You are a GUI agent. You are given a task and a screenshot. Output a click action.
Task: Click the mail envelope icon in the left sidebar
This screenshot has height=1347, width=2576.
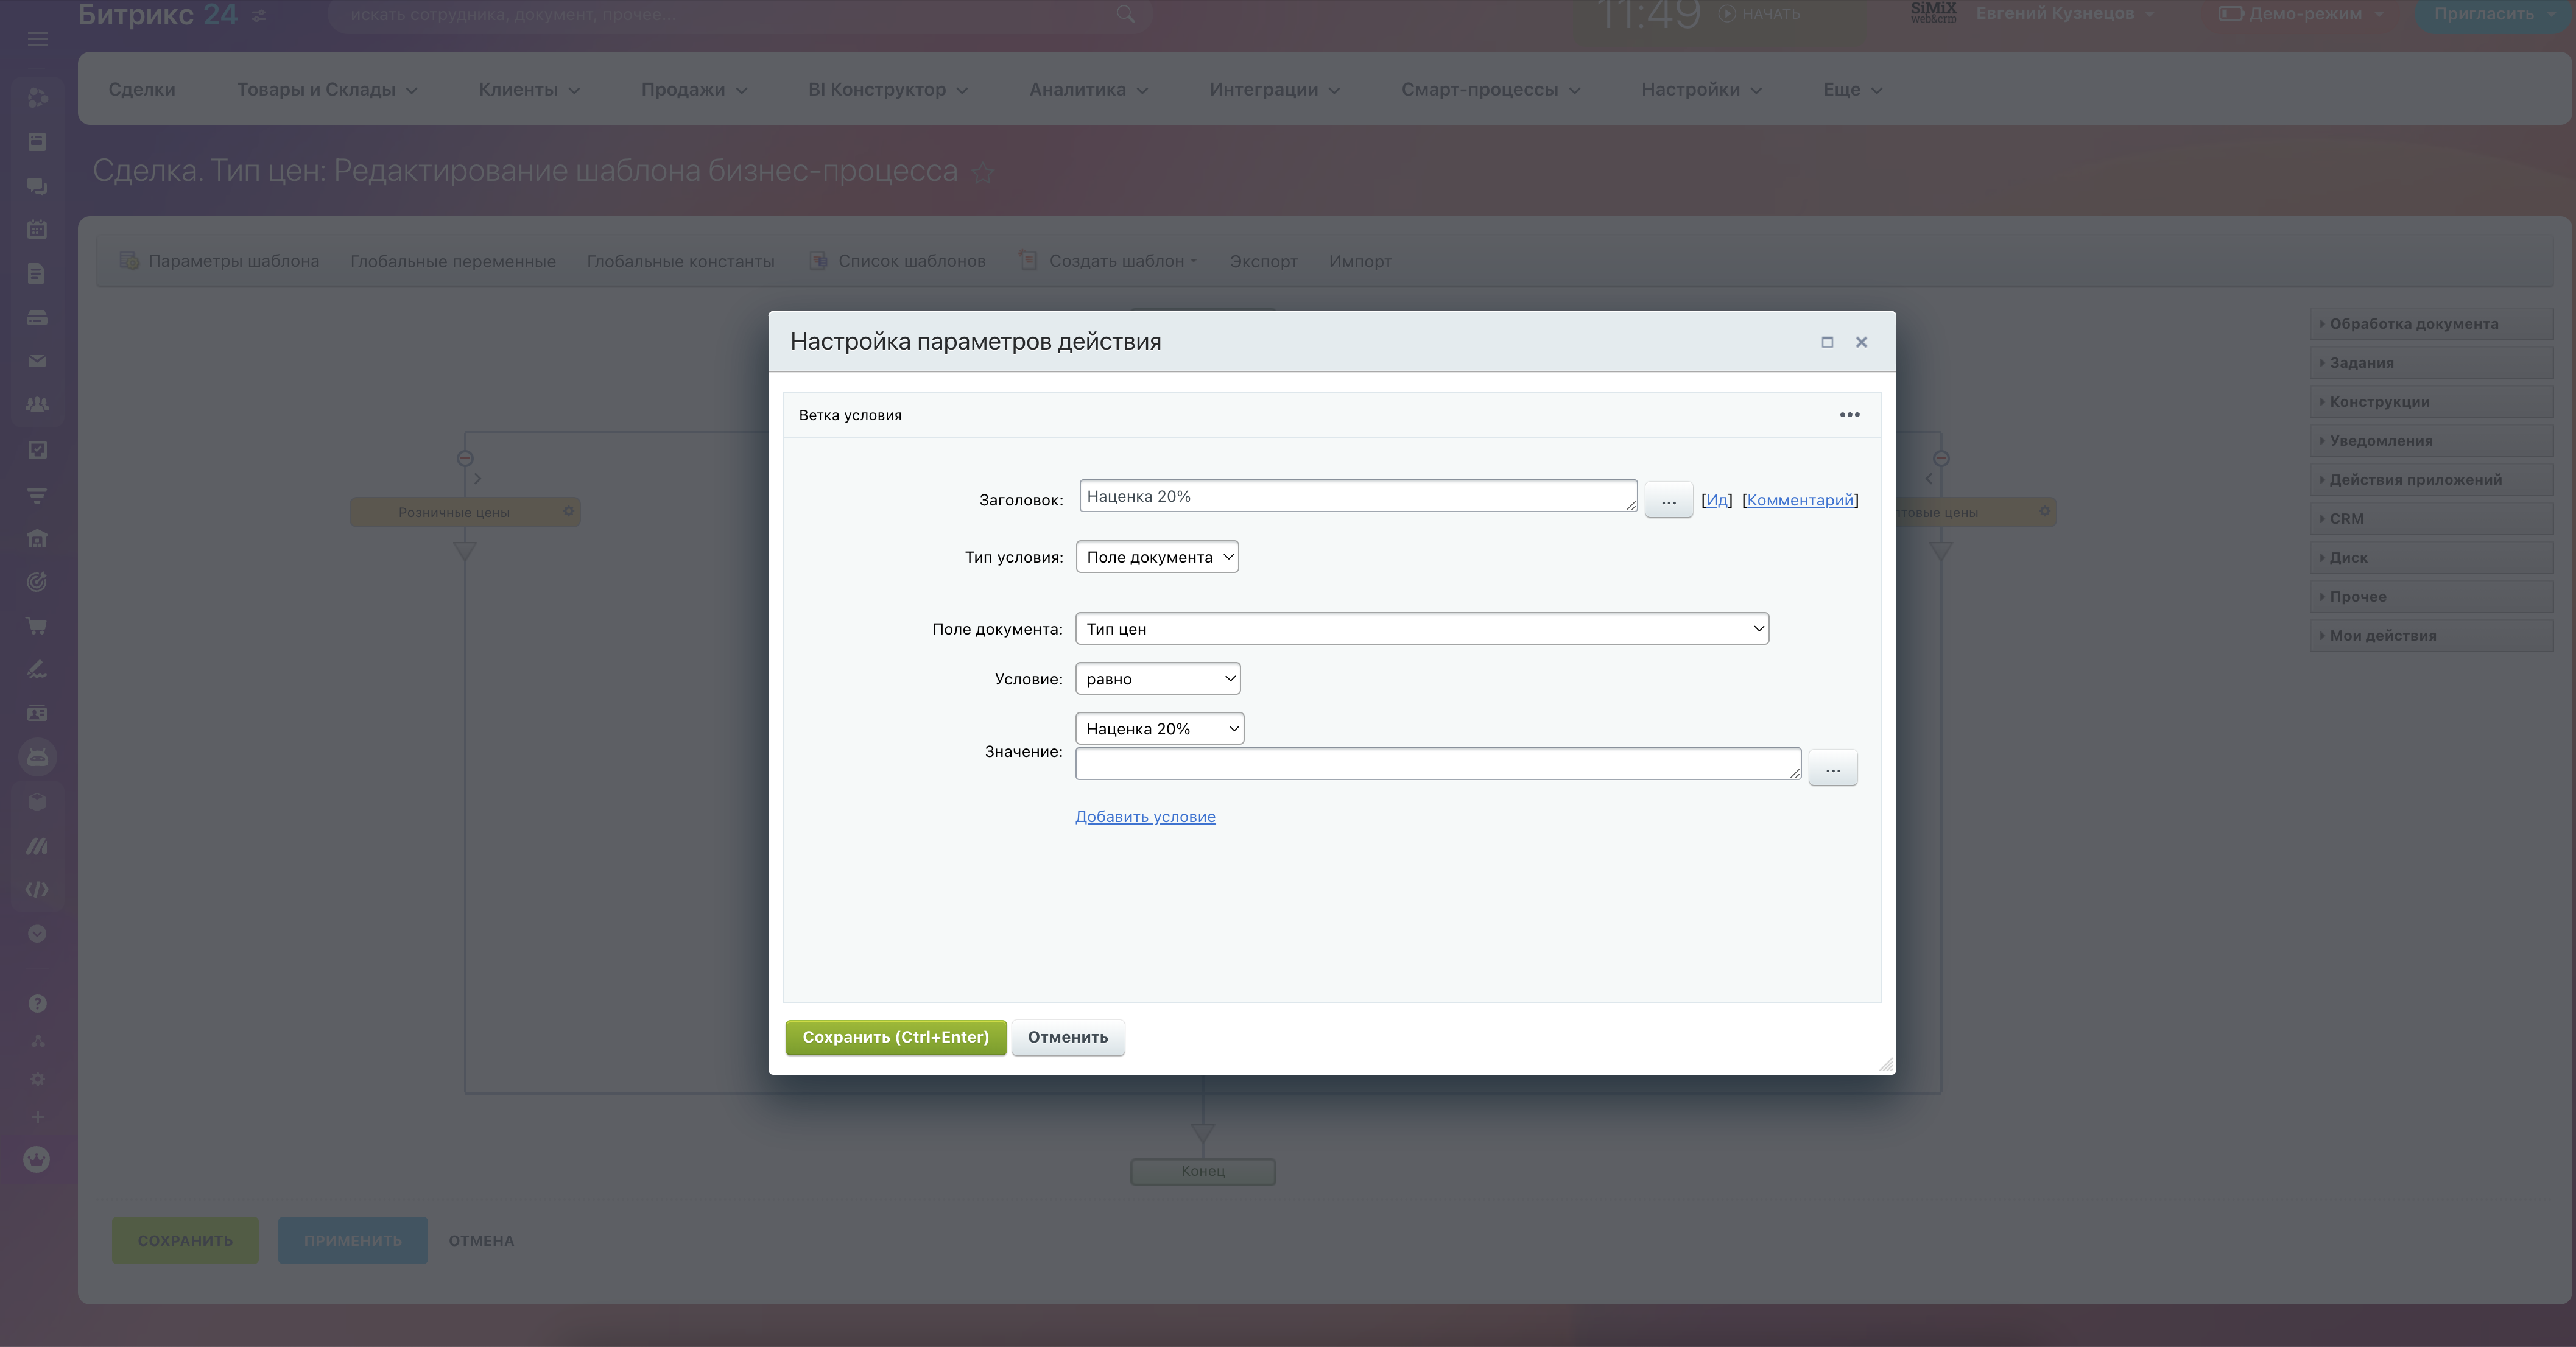pos(37,361)
